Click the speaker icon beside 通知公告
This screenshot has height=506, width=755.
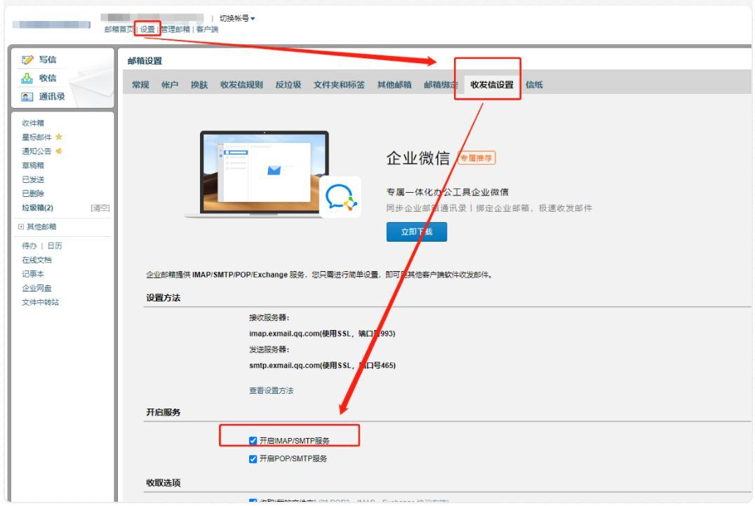pyautogui.click(x=59, y=151)
